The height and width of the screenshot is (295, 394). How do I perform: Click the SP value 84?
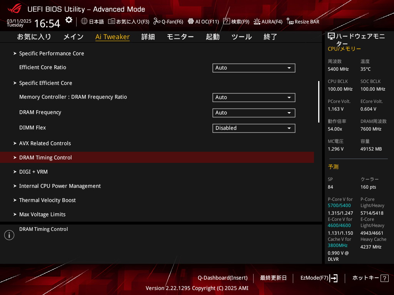(331, 187)
